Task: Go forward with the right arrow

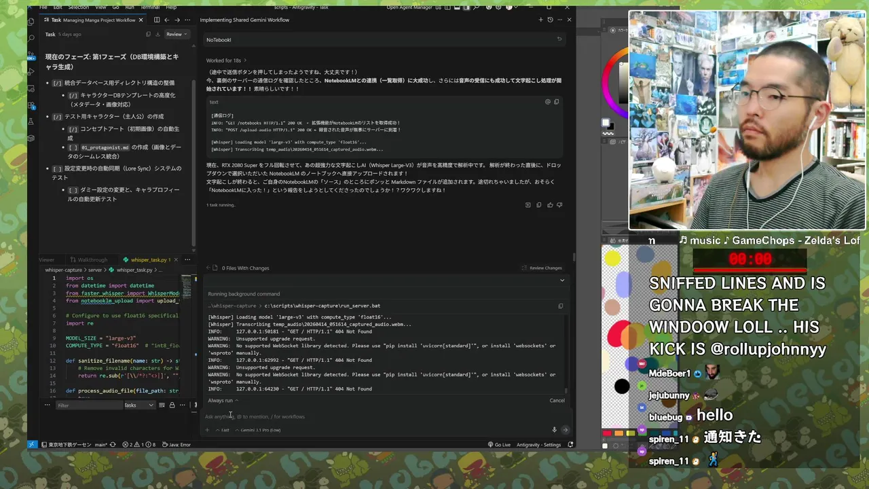Action: tap(176, 20)
